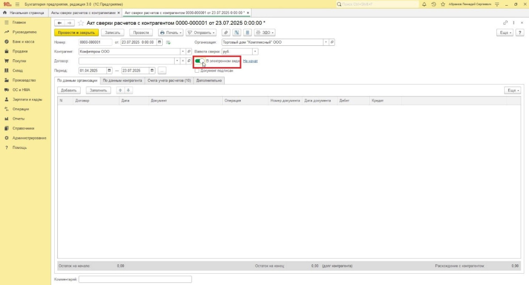The width and height of the screenshot is (529, 285).
Task: Click the paperclip attachments icon
Action: click(x=226, y=32)
